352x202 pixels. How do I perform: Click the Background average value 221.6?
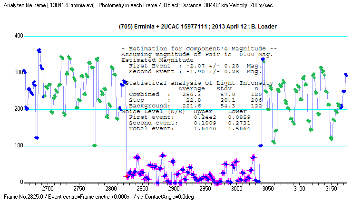point(192,106)
